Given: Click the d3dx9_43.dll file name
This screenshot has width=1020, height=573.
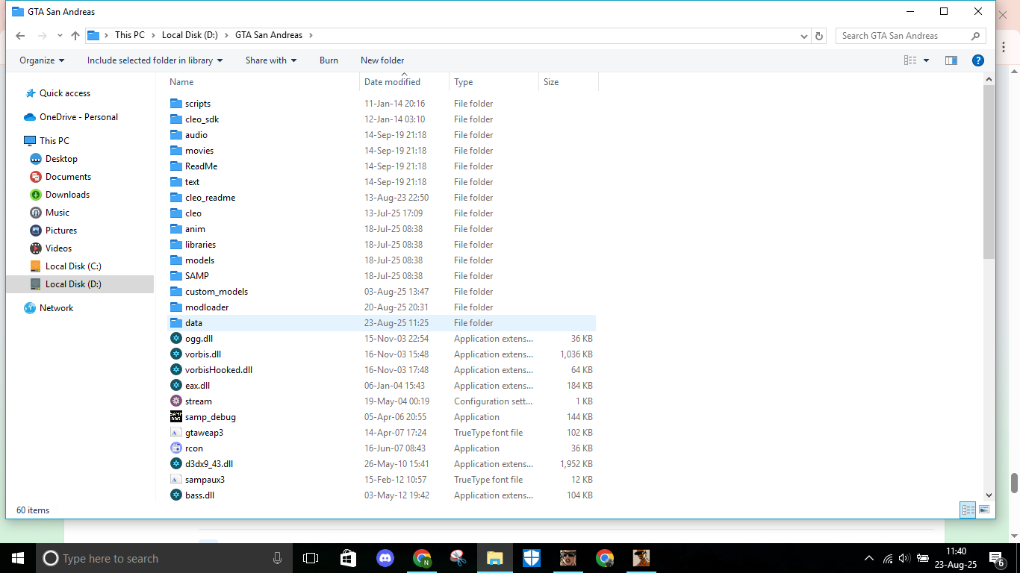Looking at the screenshot, I should (209, 464).
